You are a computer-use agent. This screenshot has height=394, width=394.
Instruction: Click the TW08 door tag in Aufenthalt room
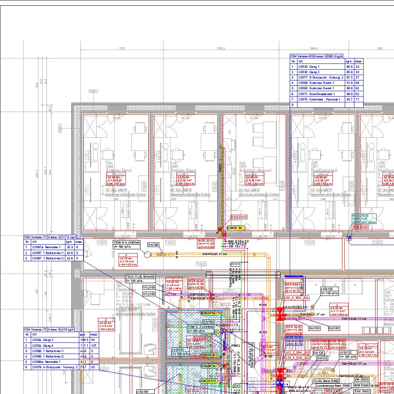point(282,186)
